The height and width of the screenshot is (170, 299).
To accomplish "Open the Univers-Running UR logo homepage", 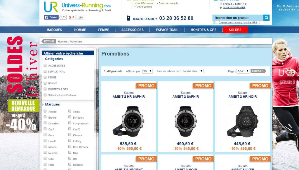I will [51, 7].
